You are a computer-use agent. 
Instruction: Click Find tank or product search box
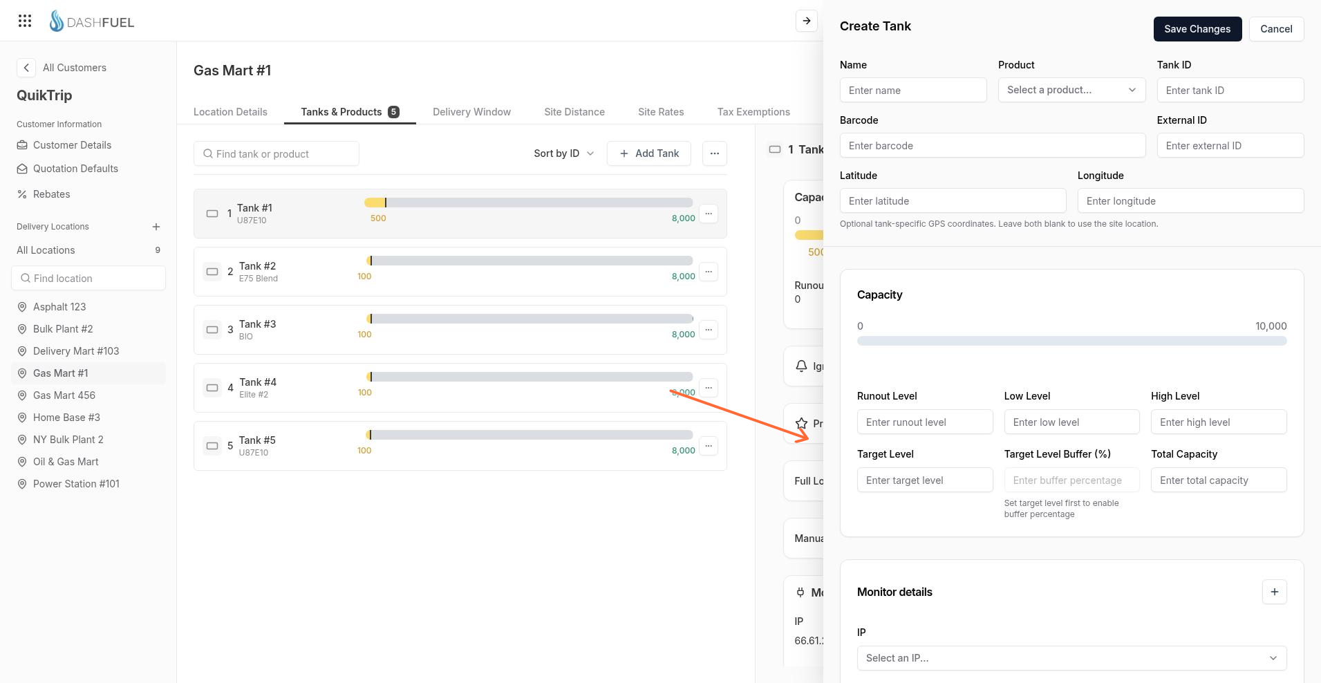coord(277,153)
